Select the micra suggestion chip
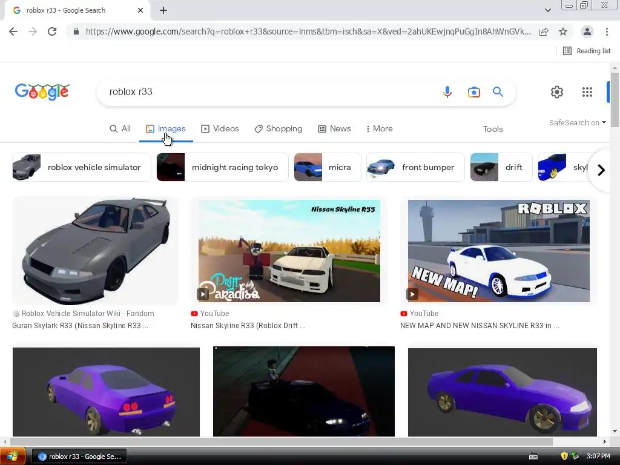 tap(328, 167)
